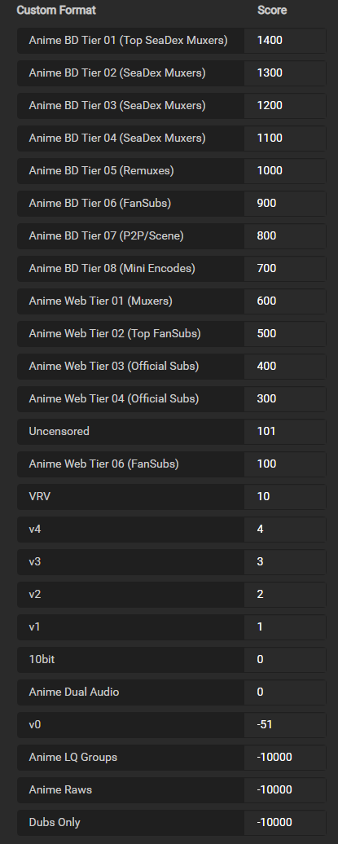Click the v4 score input
The width and height of the screenshot is (338, 844).
click(285, 529)
